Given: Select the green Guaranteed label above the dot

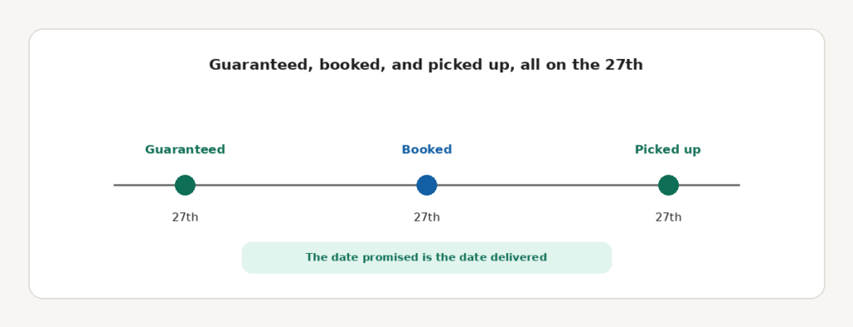Looking at the screenshot, I should pos(185,150).
